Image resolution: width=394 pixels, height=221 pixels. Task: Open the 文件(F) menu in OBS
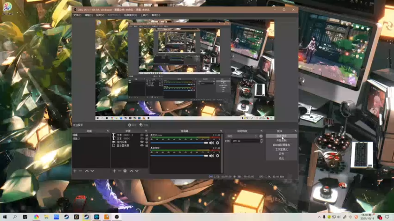(x=77, y=15)
